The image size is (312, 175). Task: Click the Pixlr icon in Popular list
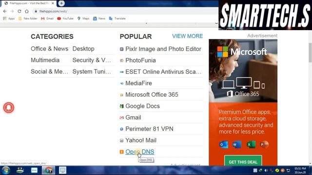[121, 49]
